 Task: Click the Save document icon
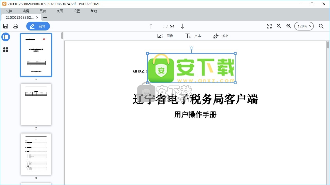click(6, 26)
